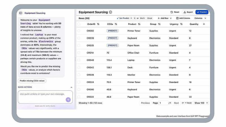226x127 pixels.
Task: Toggle the sidebar panel icon
Action: click(x=21, y=13)
